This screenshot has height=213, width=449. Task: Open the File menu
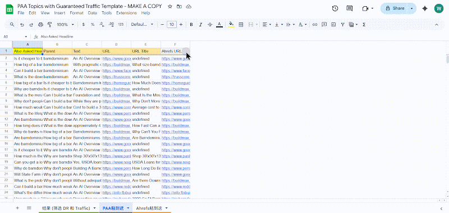click(21, 13)
